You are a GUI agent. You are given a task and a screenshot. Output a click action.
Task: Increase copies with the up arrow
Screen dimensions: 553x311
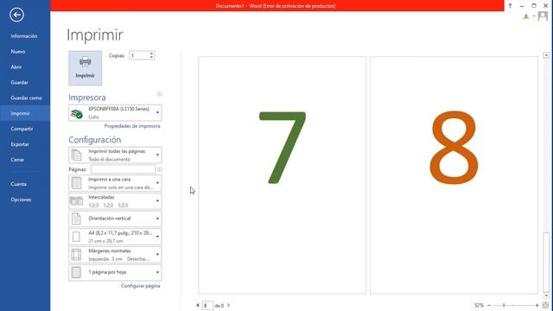point(152,54)
